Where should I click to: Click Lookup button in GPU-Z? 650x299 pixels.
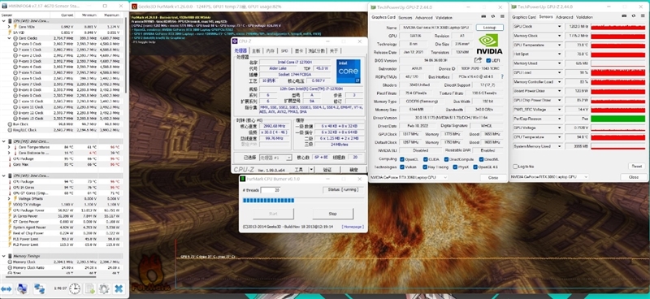point(490,28)
